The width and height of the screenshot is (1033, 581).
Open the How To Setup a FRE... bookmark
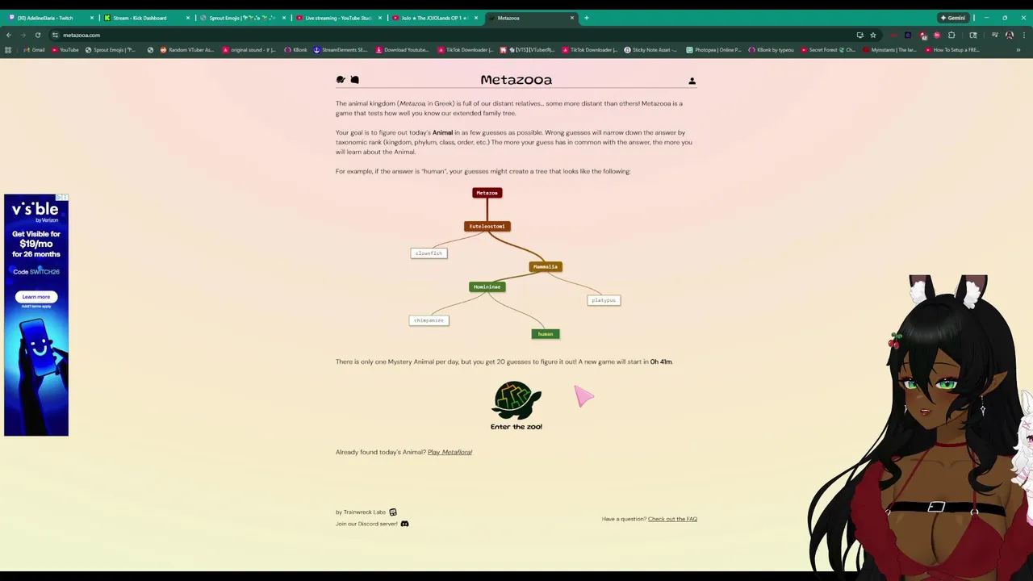[952, 50]
